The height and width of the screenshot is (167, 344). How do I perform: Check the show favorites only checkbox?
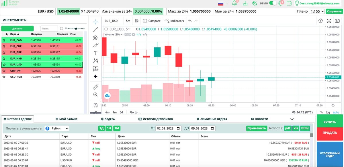coord(61,28)
